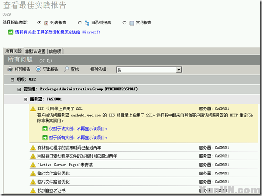This screenshot has height=196, width=262.
Task: Click 导出报告 text button
Action: click(50, 69)
